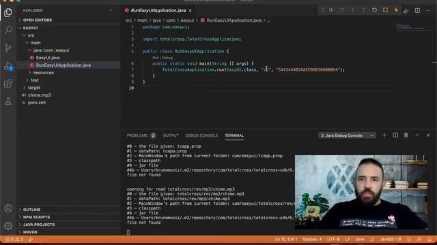Expand the Maven section
The image size is (437, 245).
pos(68,232)
